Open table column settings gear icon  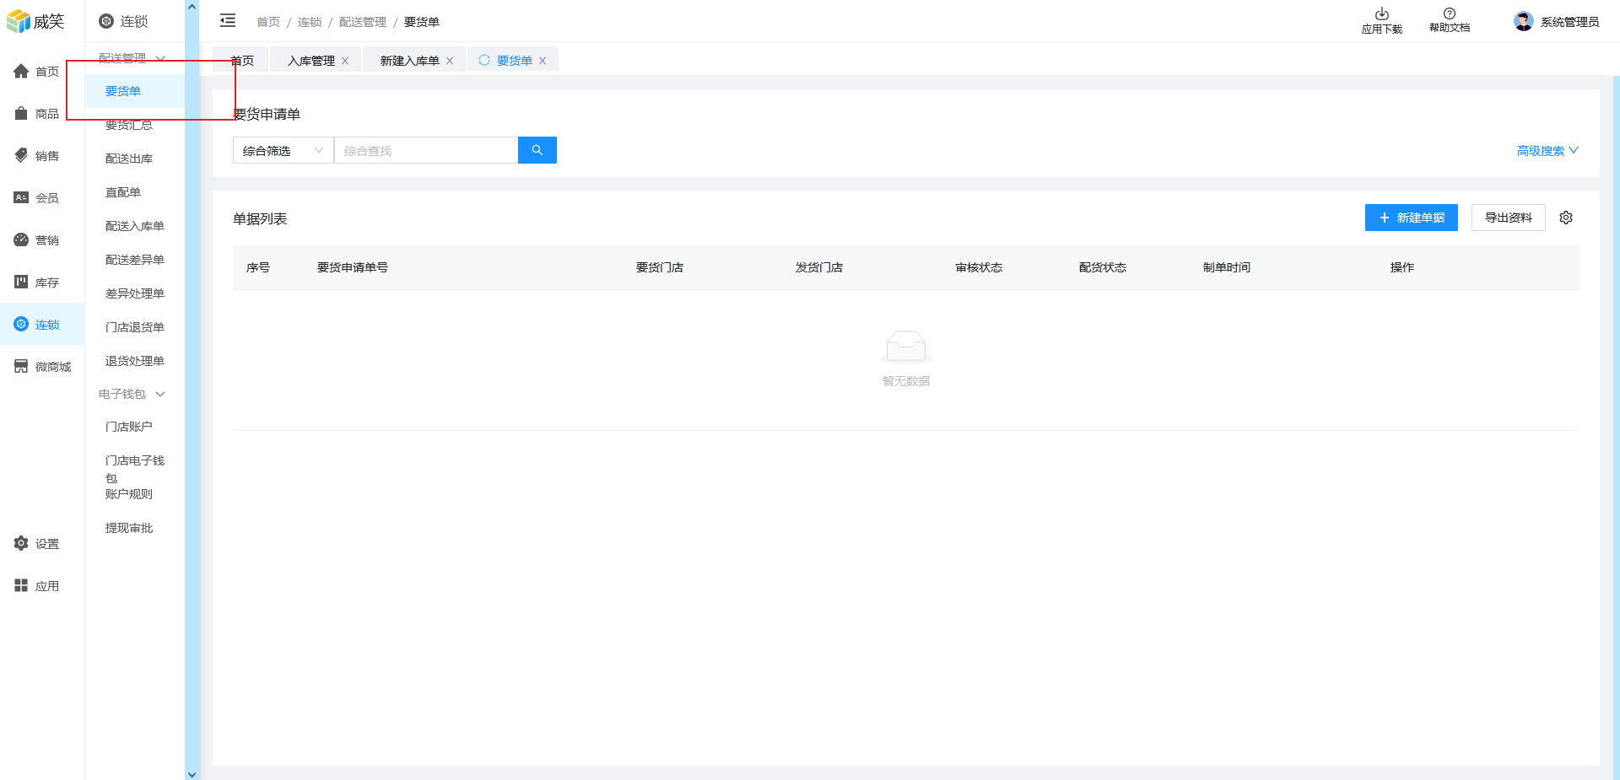click(x=1566, y=218)
